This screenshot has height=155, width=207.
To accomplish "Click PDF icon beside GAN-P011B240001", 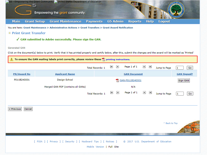I will click(x=117, y=80).
